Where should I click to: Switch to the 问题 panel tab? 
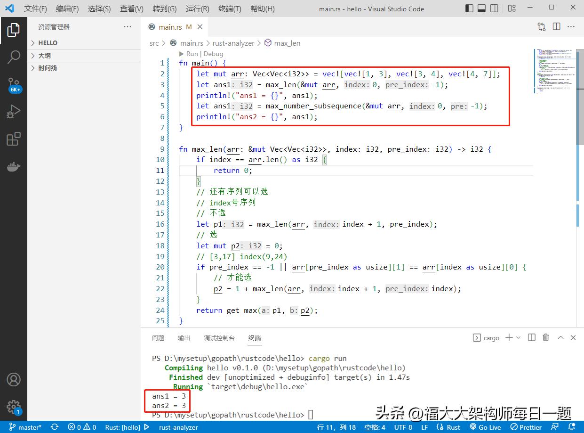(158, 338)
